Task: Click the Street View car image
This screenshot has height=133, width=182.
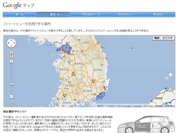Action: [x=146, y=125]
